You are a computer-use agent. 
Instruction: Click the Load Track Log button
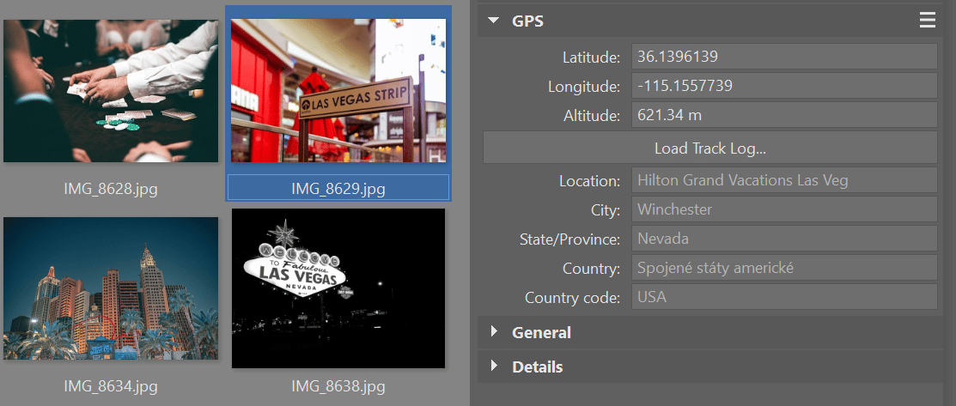(709, 148)
